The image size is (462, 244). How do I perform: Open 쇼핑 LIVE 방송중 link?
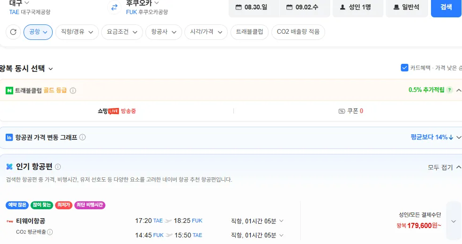117,111
